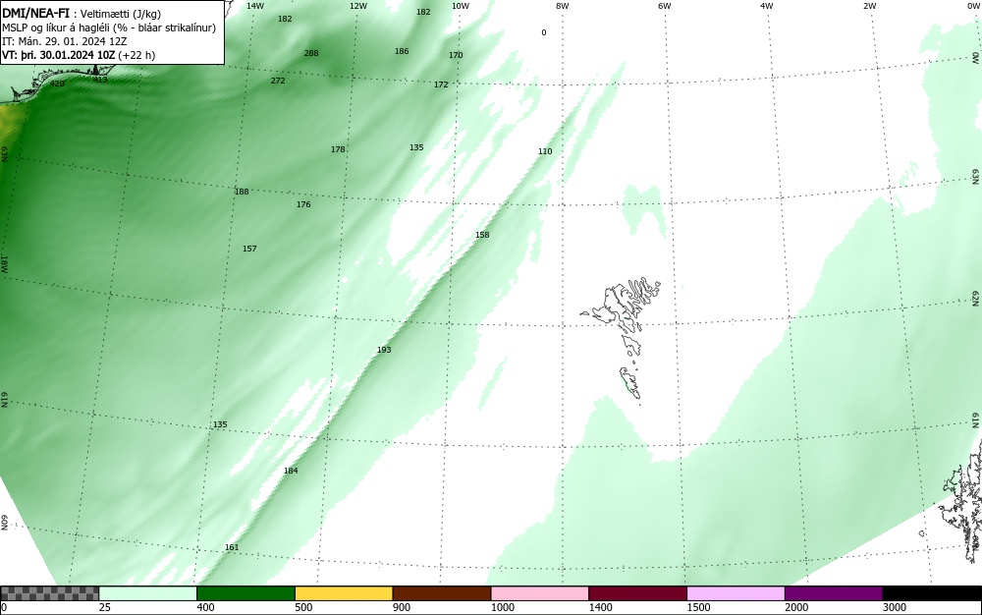Click the "12W" longitude label
Image resolution: width=982 pixels, height=615 pixels.
(357, 6)
